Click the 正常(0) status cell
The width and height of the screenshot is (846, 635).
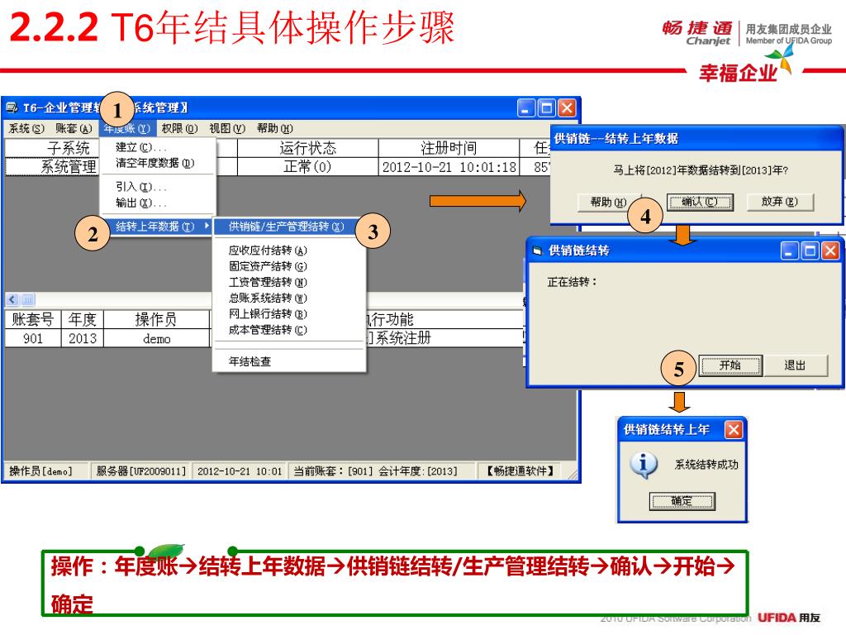[x=308, y=167]
